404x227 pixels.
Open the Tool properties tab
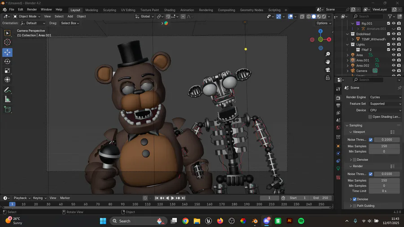click(338, 89)
